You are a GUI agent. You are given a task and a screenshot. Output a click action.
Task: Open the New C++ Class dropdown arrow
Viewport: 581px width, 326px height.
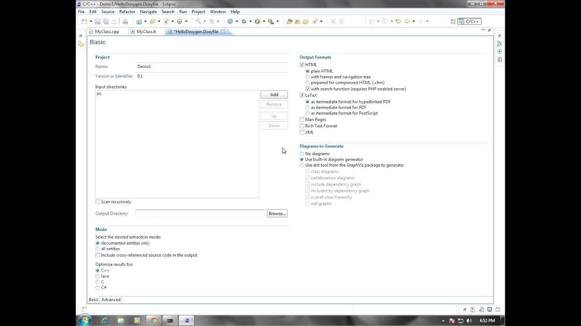pyautogui.click(x=186, y=21)
